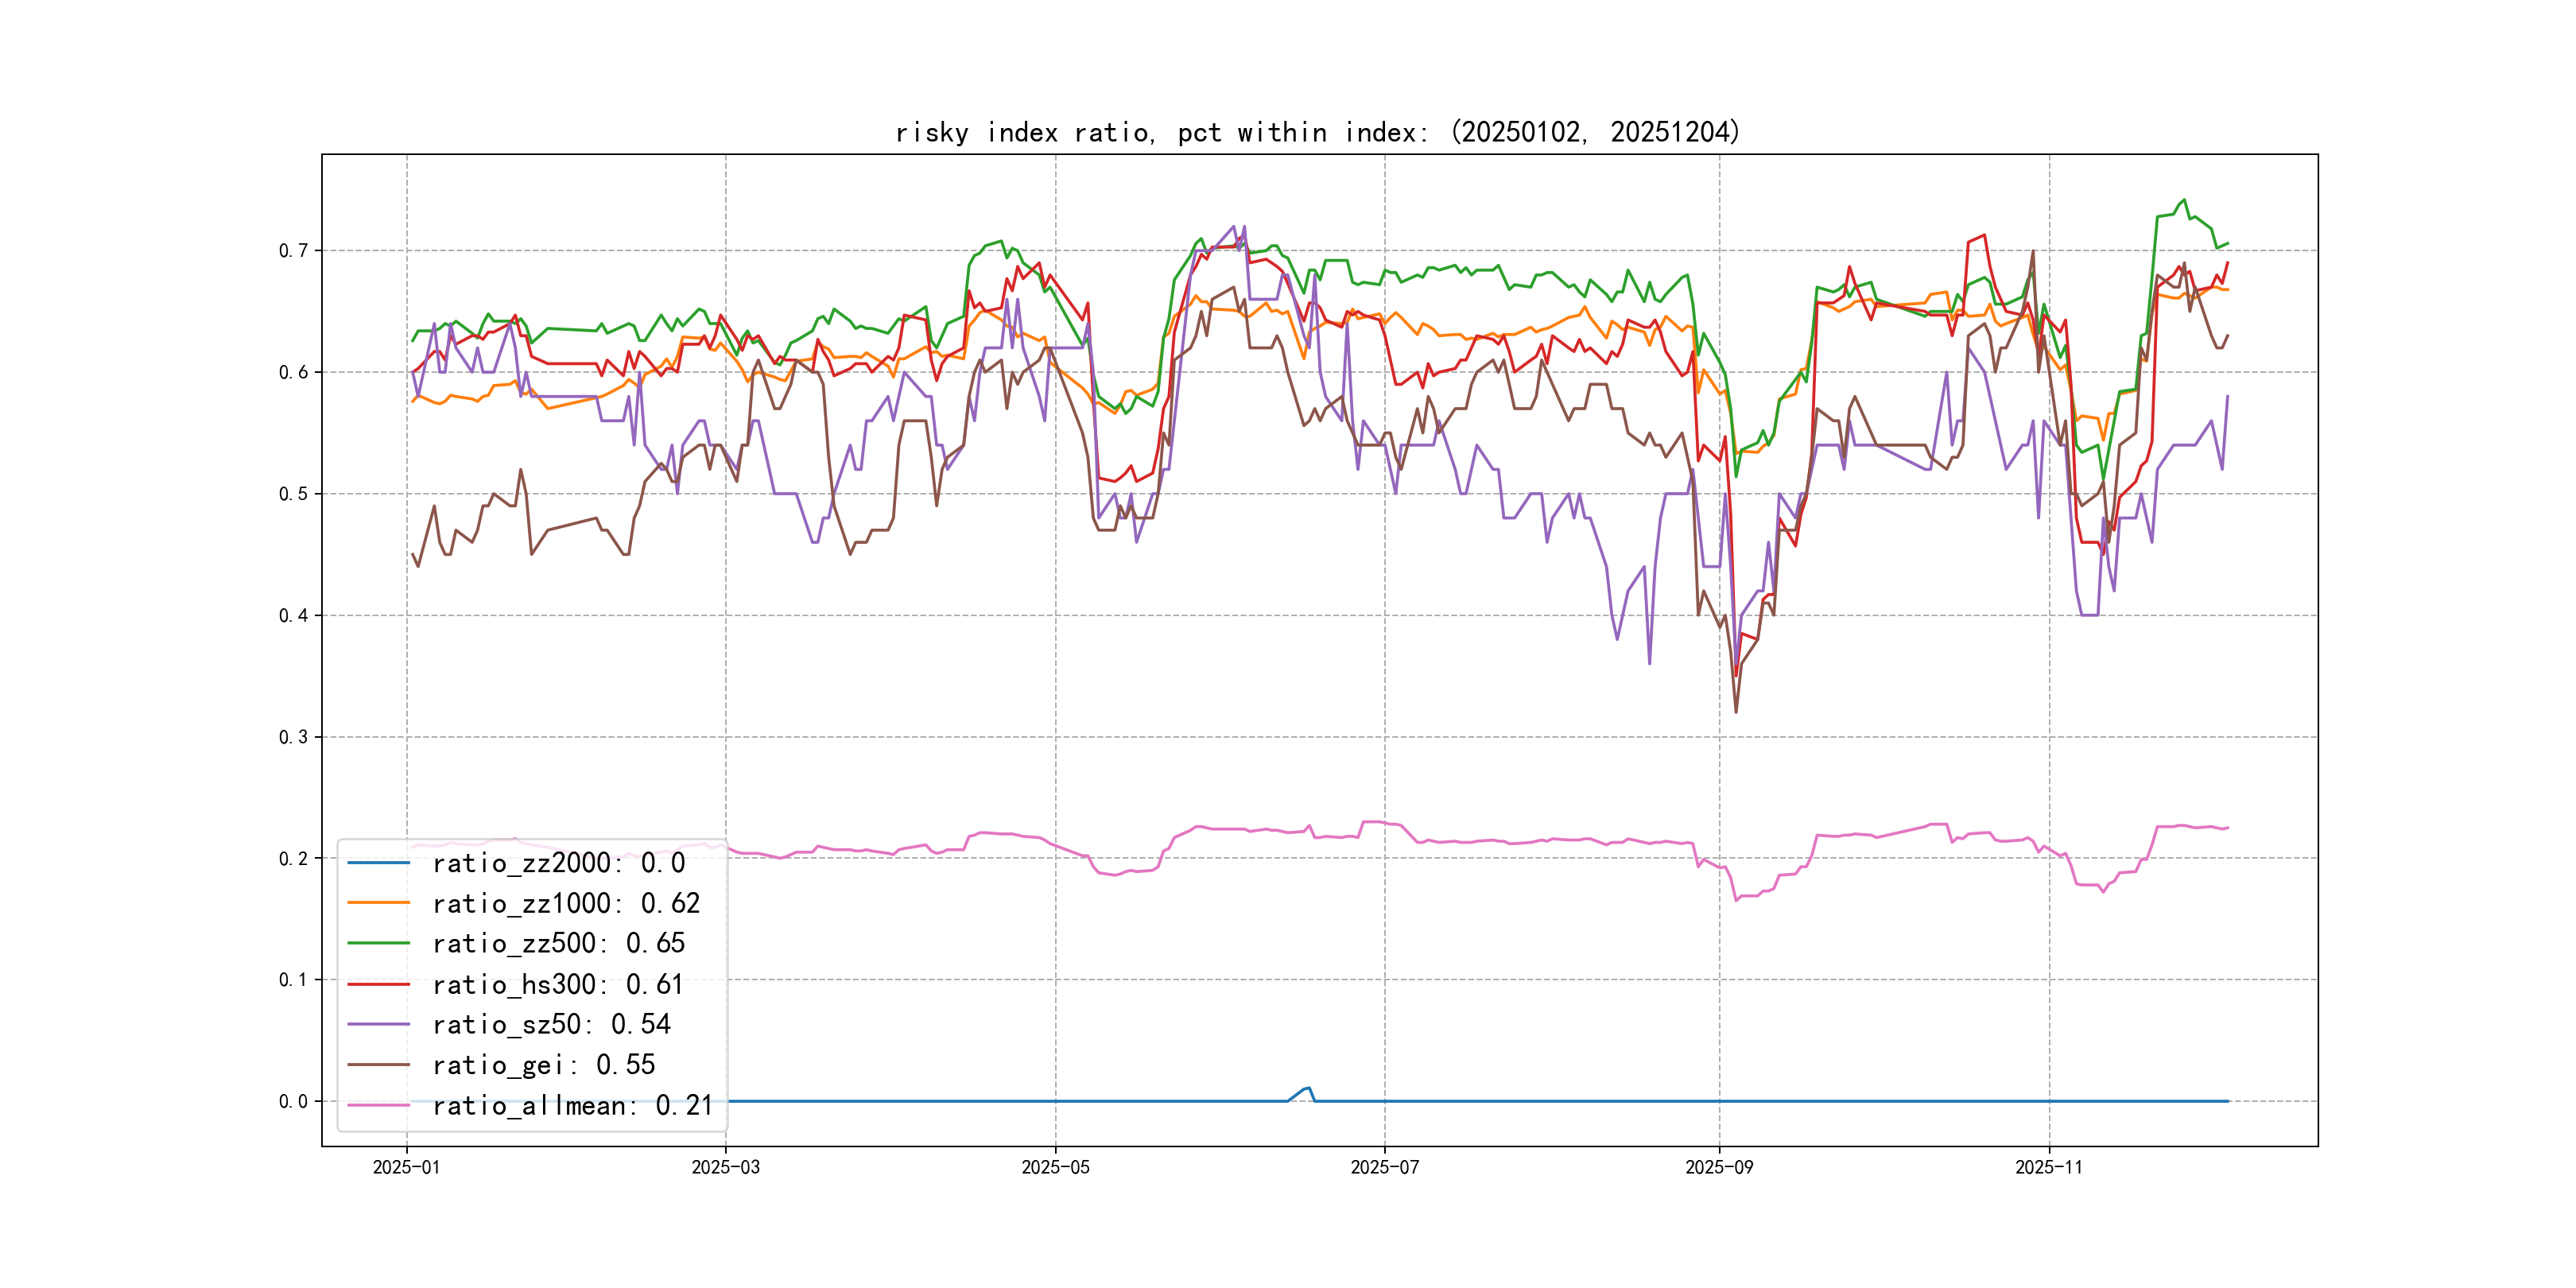Image resolution: width=2576 pixels, height=1288 pixels.
Task: Click the small blue bump on zero line
Action: click(1306, 1089)
